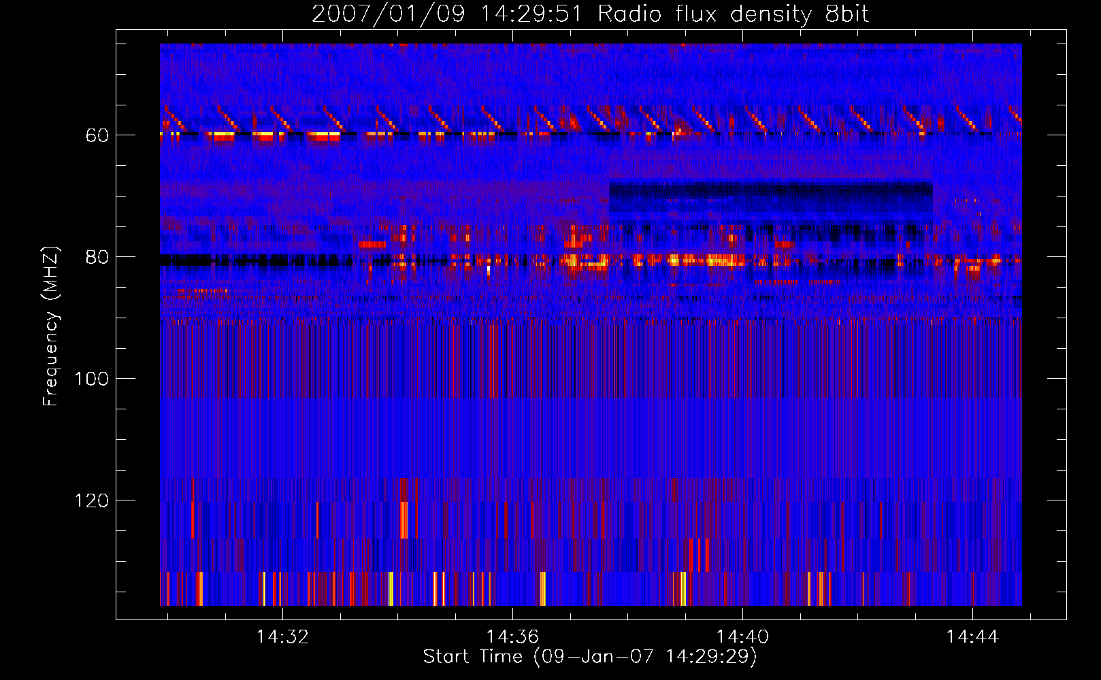Image resolution: width=1101 pixels, height=680 pixels.
Task: Click the plot title "2007/01/09 14:29:51 Radio flux density 8bit"
Action: [x=590, y=14]
